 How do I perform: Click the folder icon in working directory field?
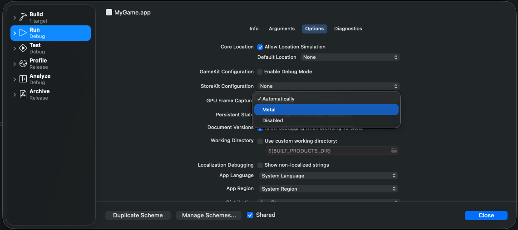pyautogui.click(x=394, y=150)
